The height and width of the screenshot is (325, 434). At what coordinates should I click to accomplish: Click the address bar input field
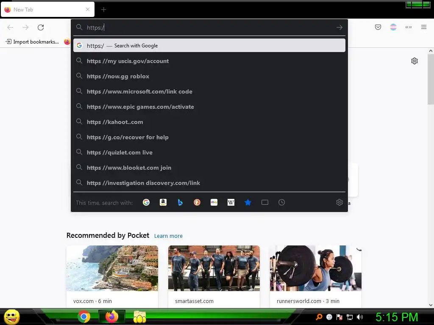pyautogui.click(x=209, y=28)
